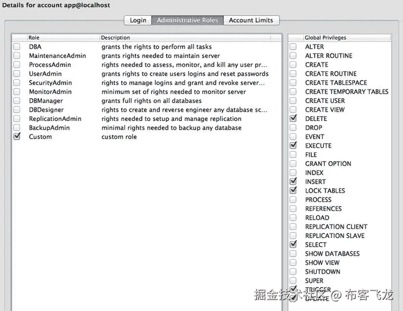Enable the FILE privilege
Screen dimensions: 403x311
pyautogui.click(x=293, y=155)
